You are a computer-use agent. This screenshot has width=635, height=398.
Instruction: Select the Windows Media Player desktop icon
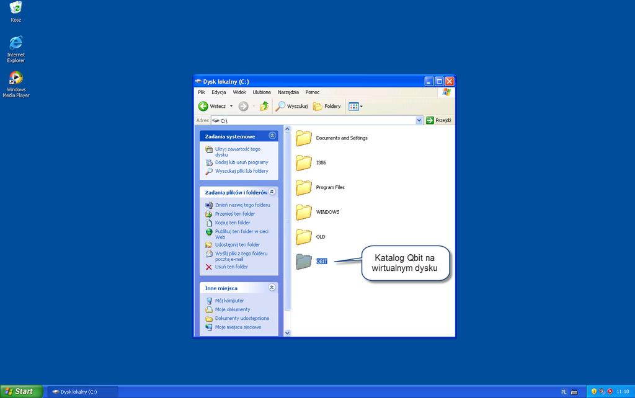16,84
